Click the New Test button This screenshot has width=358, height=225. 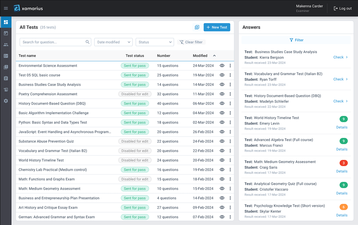217,27
